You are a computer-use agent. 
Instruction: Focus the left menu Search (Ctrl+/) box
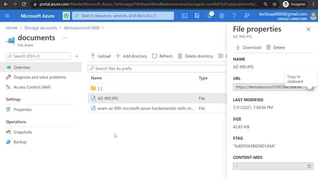click(38, 56)
